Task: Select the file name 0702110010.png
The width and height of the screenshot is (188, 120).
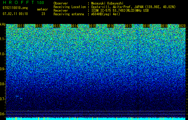Action: tap(15, 8)
